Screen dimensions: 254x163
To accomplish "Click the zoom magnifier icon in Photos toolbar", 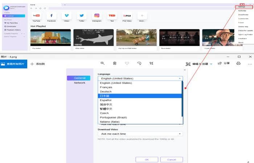I will click(103, 63).
